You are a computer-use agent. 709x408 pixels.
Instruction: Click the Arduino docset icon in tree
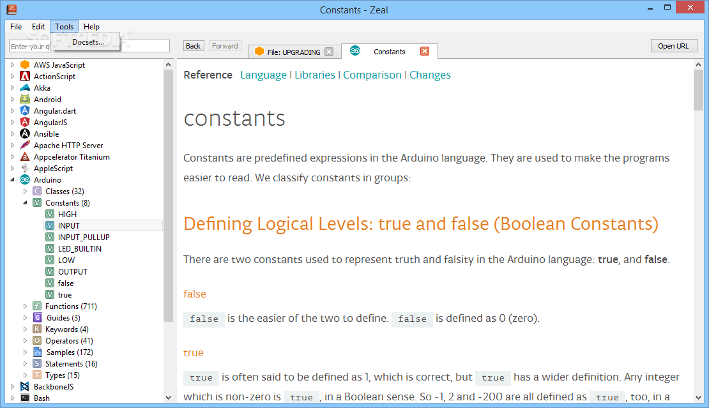[25, 180]
